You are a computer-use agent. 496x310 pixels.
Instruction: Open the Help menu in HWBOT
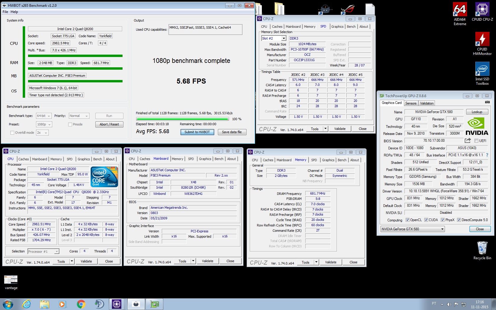coord(14,12)
